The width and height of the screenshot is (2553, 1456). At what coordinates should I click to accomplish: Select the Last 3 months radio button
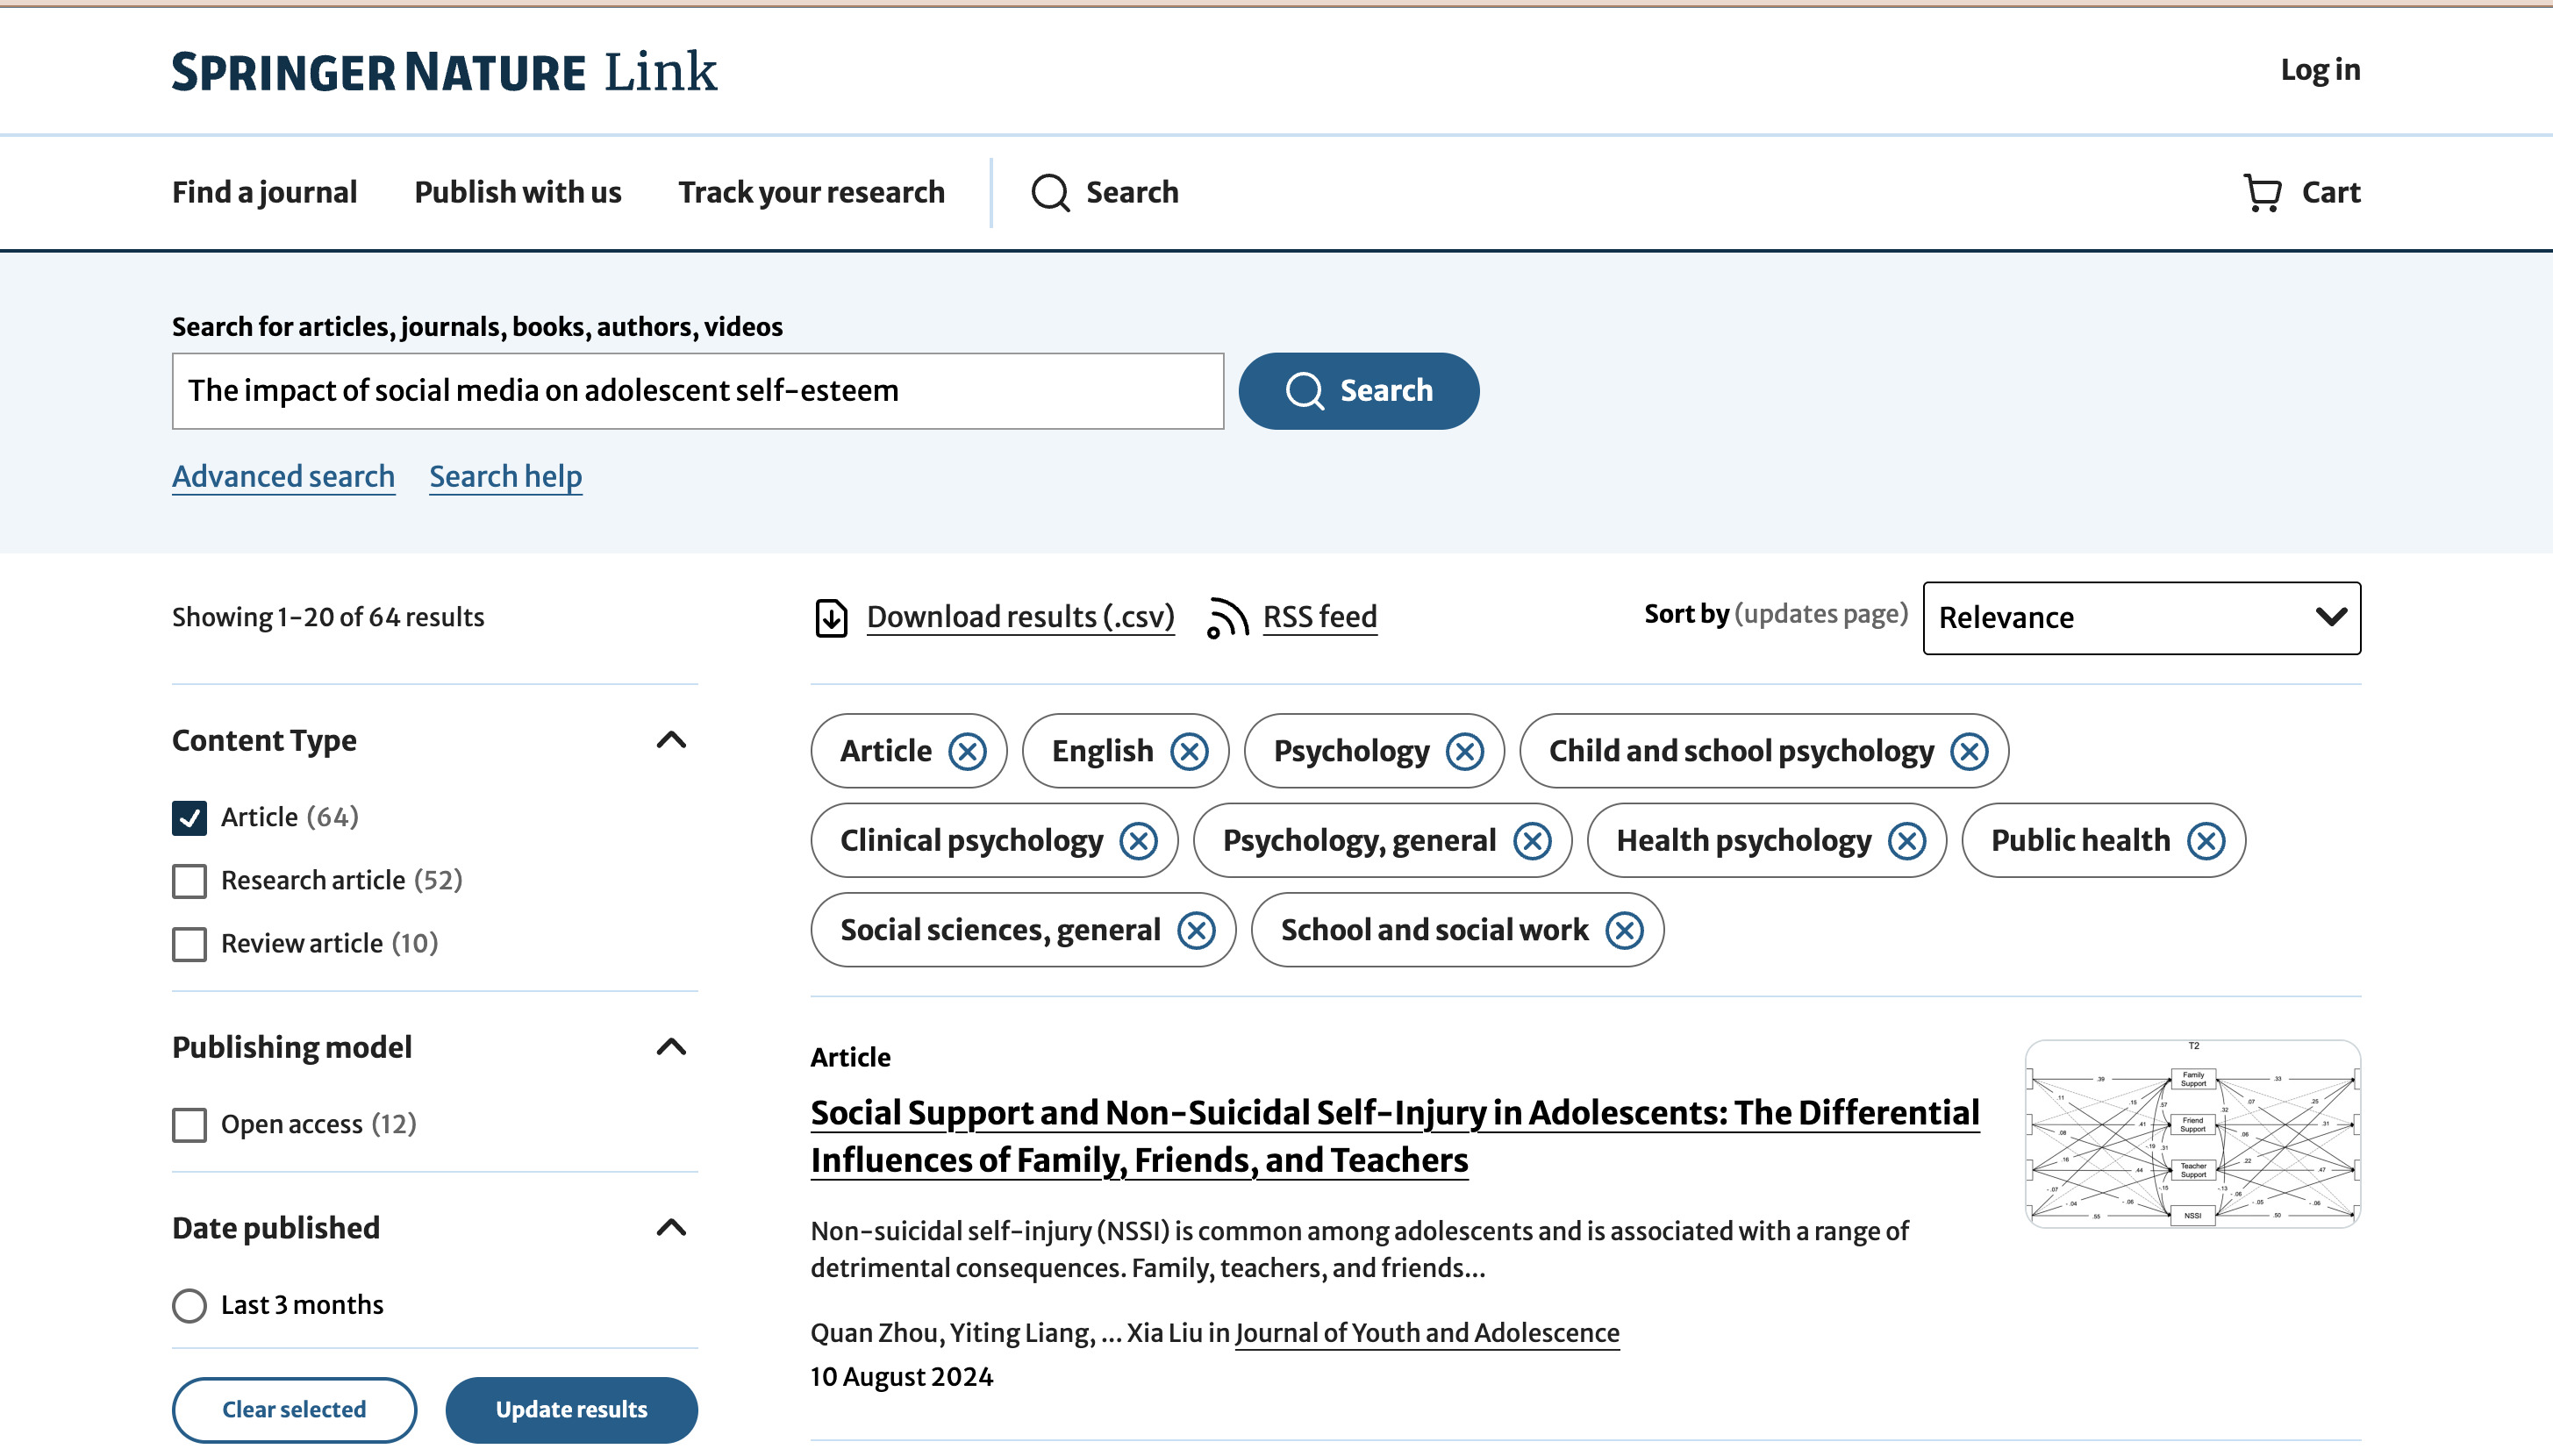(189, 1306)
